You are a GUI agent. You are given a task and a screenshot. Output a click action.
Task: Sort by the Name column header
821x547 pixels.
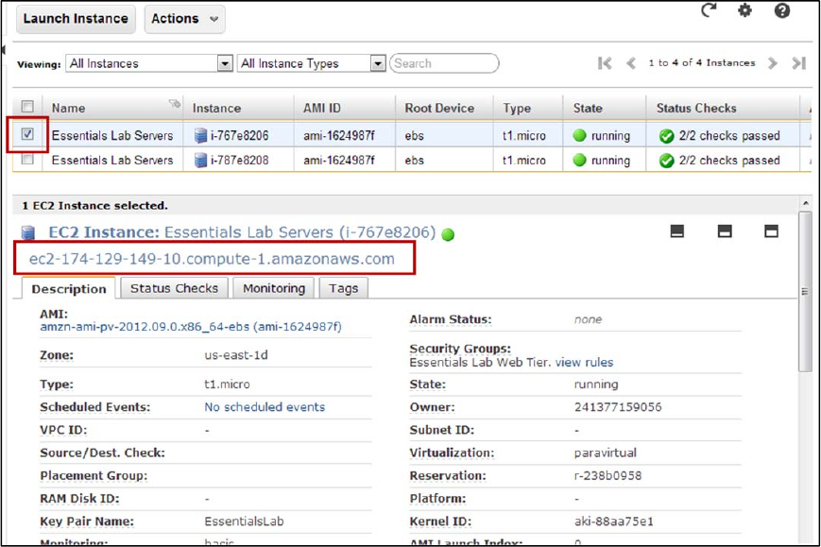pos(112,108)
